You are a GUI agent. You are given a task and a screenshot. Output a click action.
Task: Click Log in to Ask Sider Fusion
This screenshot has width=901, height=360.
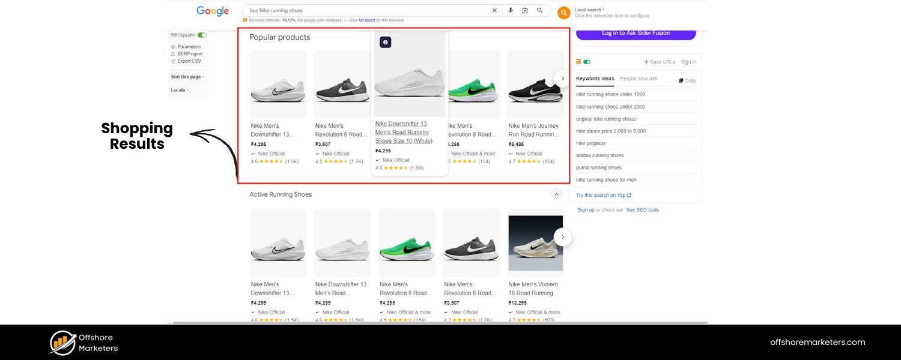636,33
